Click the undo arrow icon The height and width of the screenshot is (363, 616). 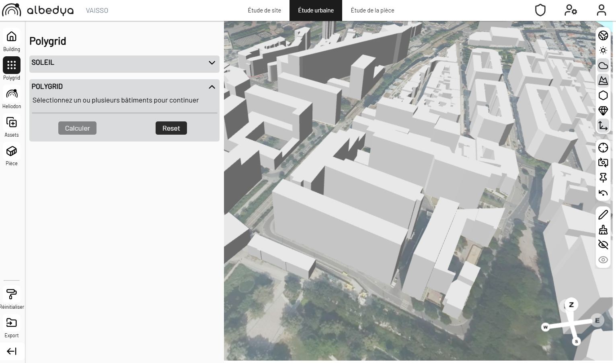click(603, 193)
